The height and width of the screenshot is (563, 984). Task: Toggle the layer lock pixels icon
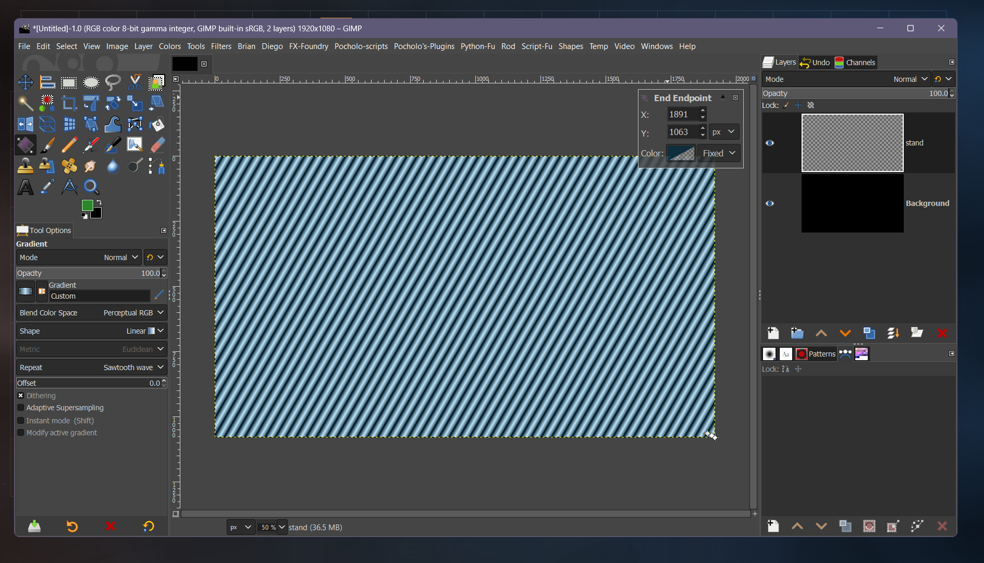[x=786, y=105]
